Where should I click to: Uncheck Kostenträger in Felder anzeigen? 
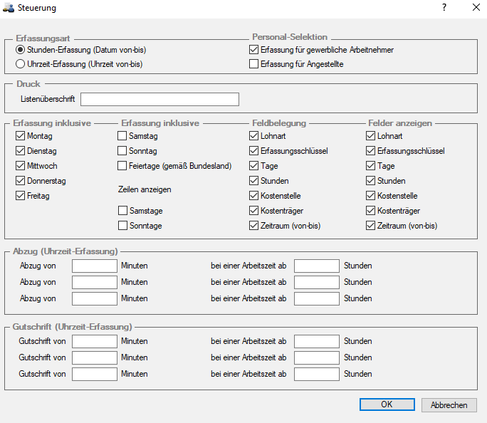point(370,211)
